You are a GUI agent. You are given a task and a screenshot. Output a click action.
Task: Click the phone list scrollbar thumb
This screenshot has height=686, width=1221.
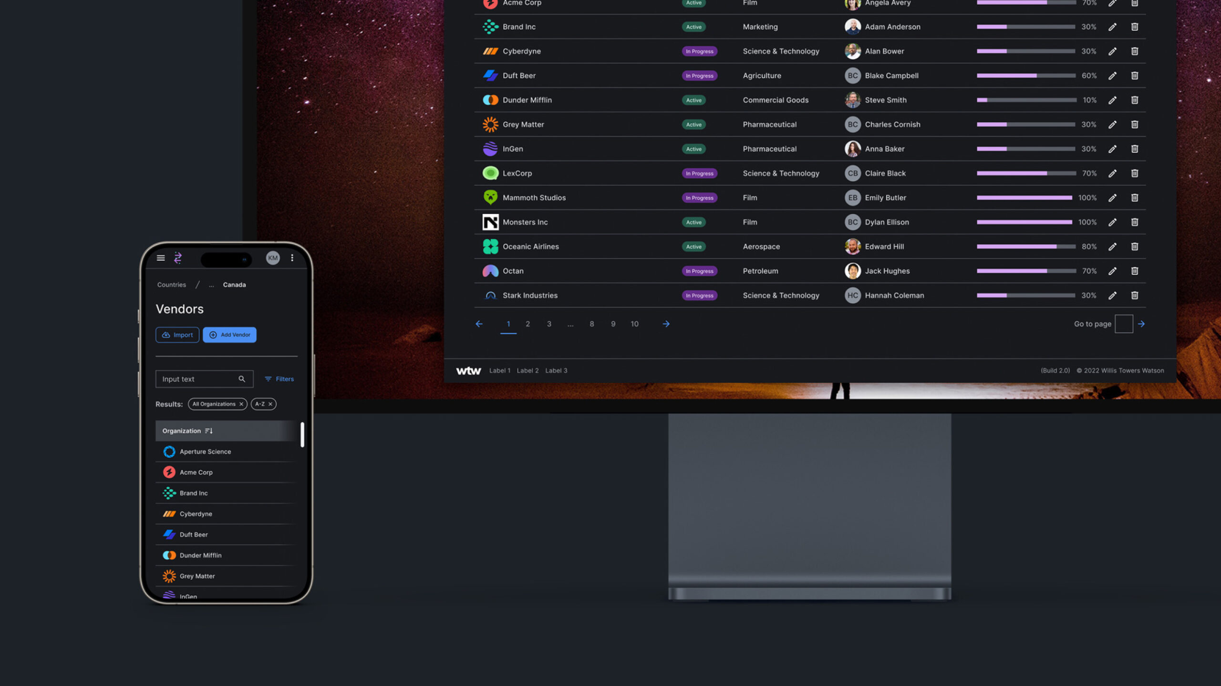[302, 434]
